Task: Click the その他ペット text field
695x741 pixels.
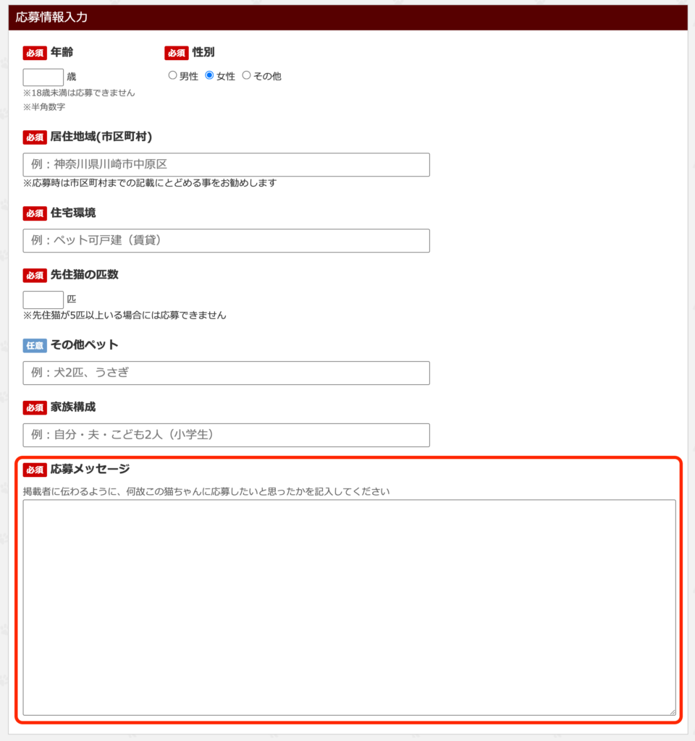Action: point(226,373)
